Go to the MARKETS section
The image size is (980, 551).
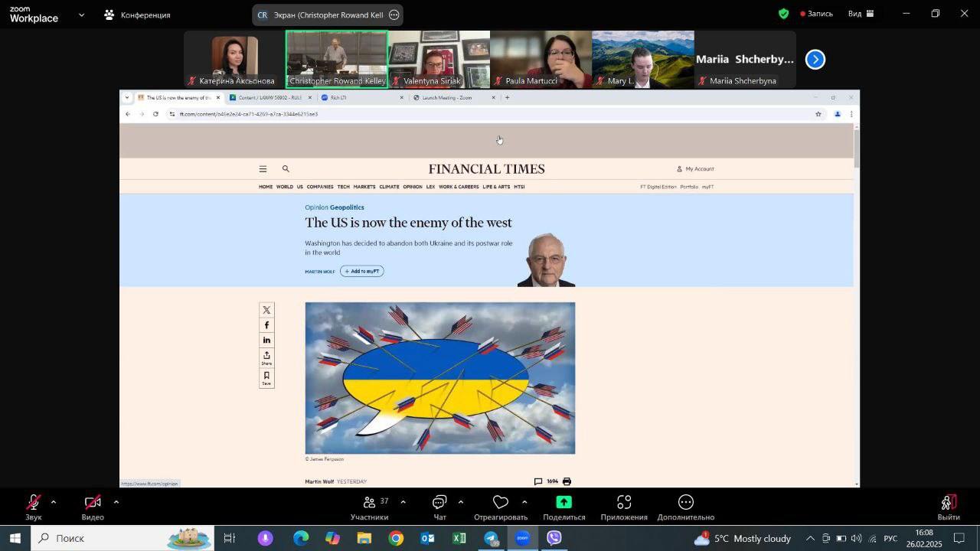pos(364,187)
